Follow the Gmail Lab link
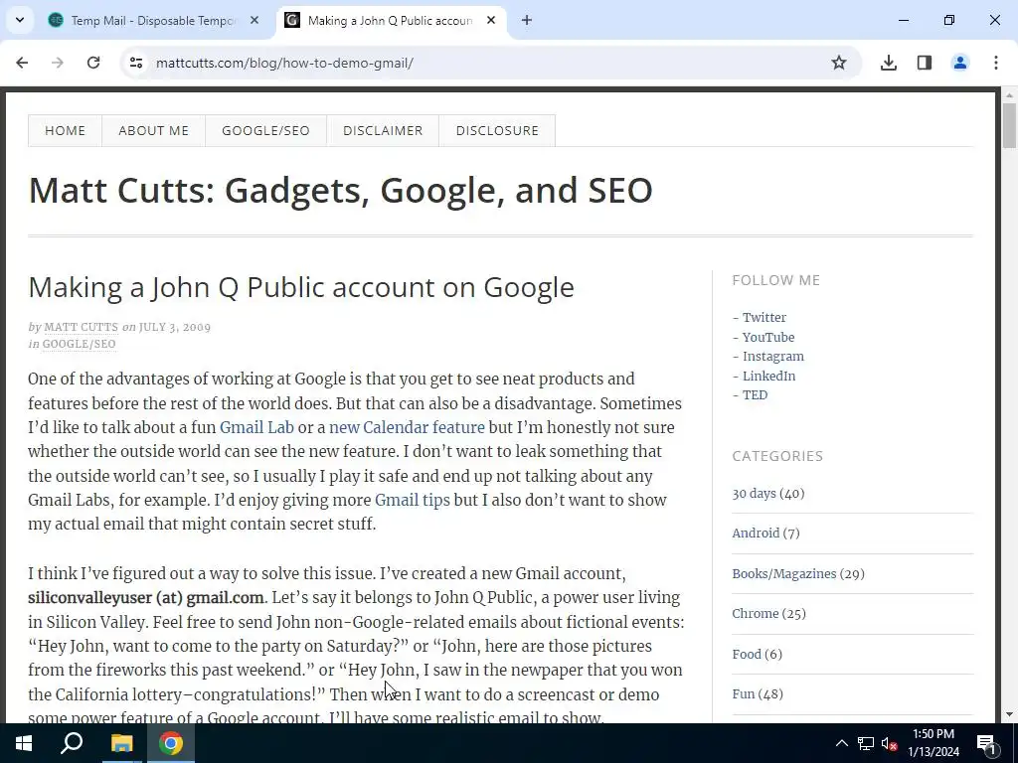The height and width of the screenshot is (763, 1018). [256, 427]
